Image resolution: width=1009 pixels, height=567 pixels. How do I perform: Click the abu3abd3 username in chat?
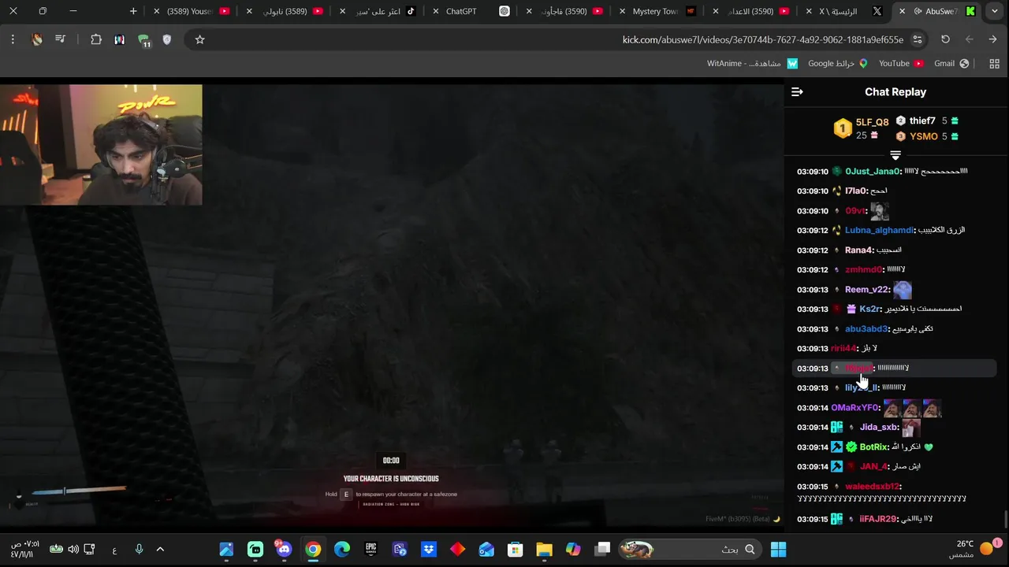click(x=866, y=329)
